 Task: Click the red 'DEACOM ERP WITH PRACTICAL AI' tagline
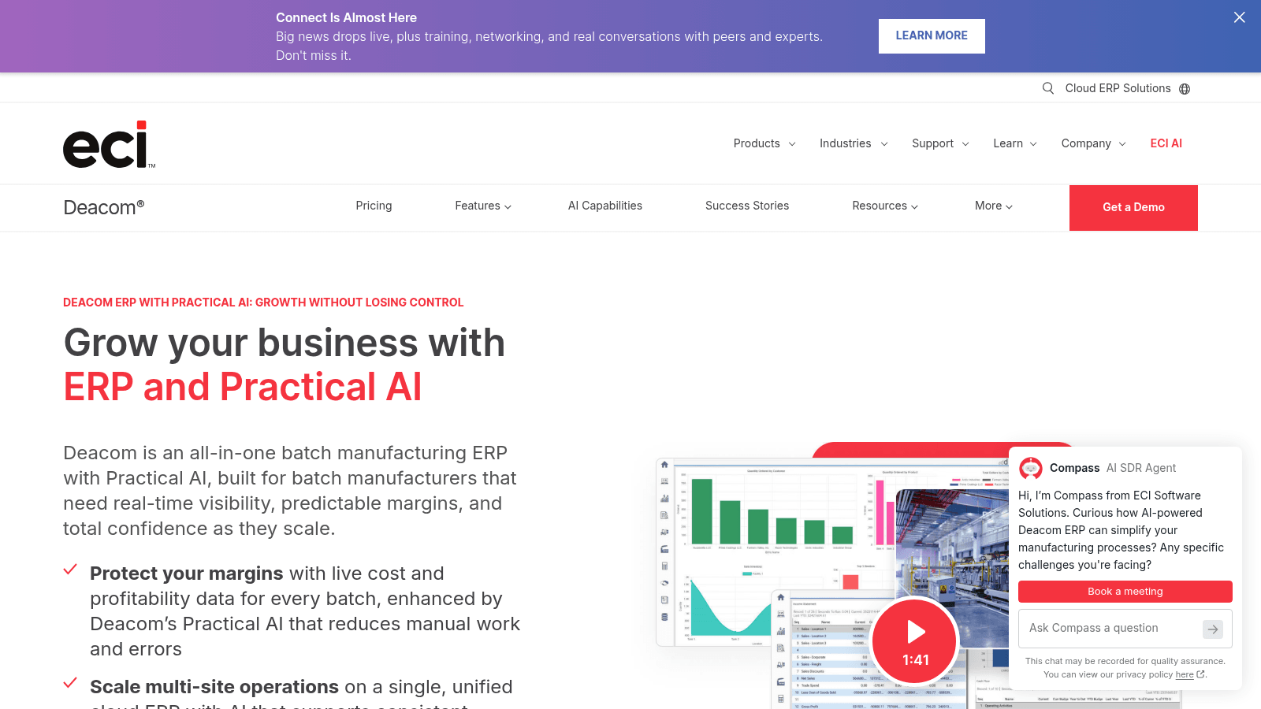point(263,303)
